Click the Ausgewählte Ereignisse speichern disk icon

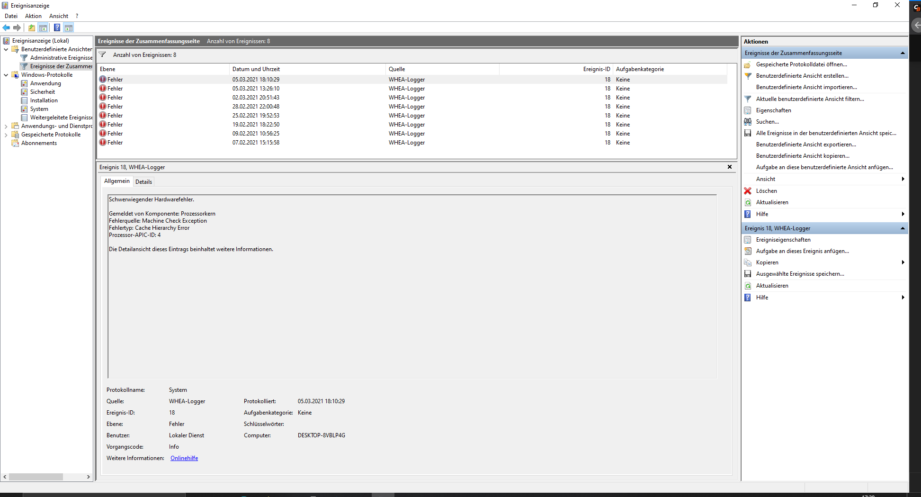748,274
